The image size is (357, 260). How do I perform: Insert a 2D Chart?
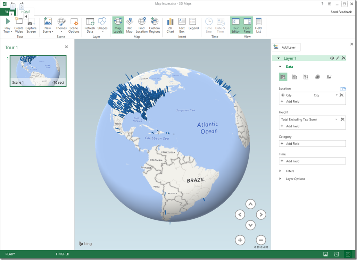pyautogui.click(x=170, y=25)
